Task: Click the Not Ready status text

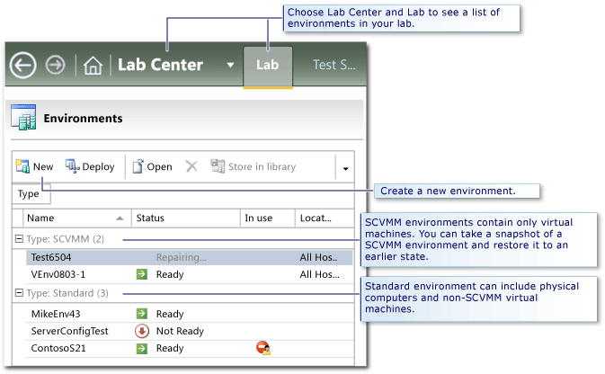Action: tap(180, 331)
